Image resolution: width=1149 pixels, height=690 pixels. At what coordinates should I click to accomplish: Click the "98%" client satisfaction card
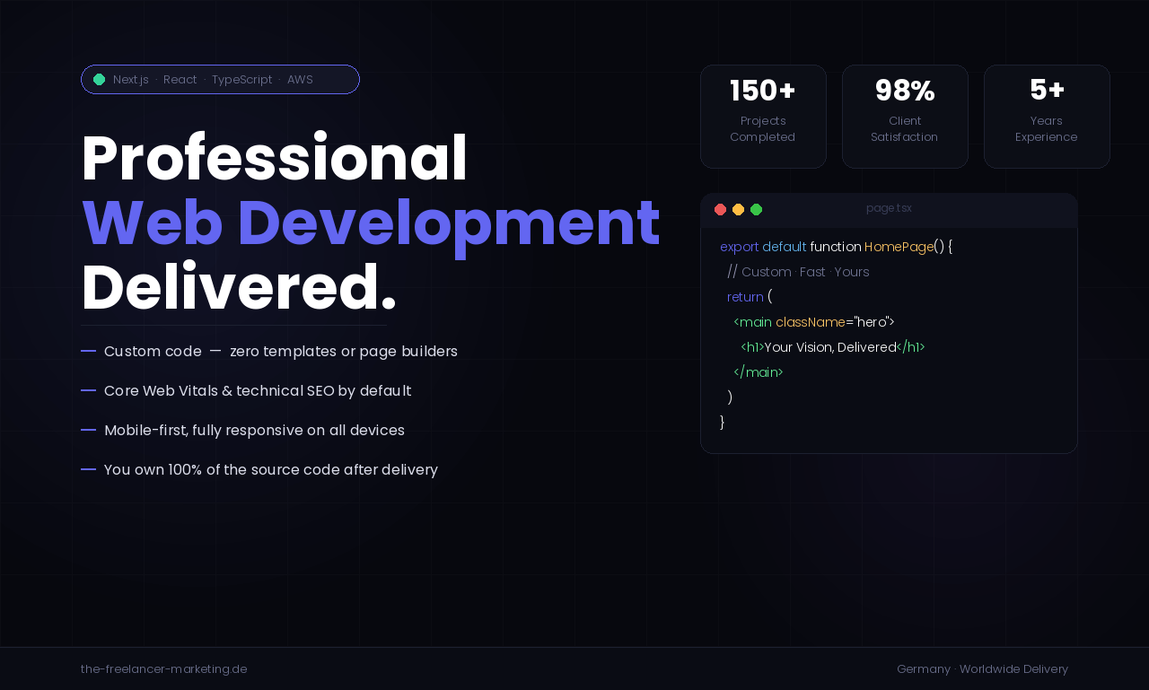tap(905, 117)
